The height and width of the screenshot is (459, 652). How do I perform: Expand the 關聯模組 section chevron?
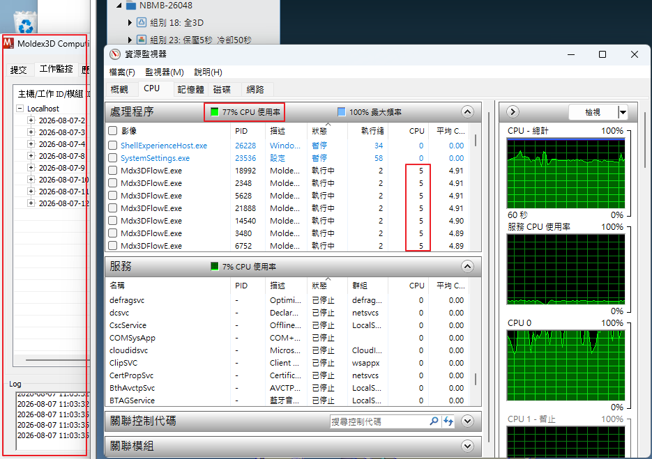tap(467, 446)
